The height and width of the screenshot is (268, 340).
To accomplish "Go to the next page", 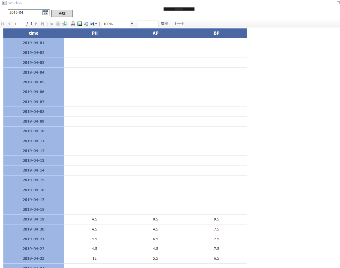I will pyautogui.click(x=36, y=24).
